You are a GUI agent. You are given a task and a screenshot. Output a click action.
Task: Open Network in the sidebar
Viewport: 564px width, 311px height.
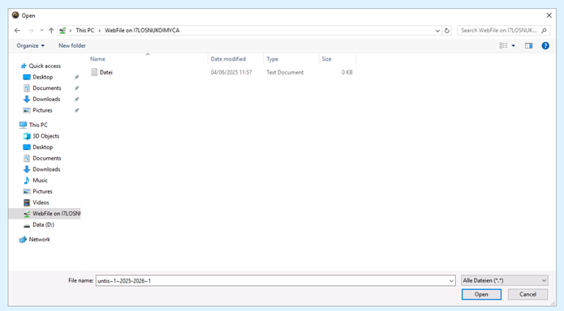tap(39, 240)
